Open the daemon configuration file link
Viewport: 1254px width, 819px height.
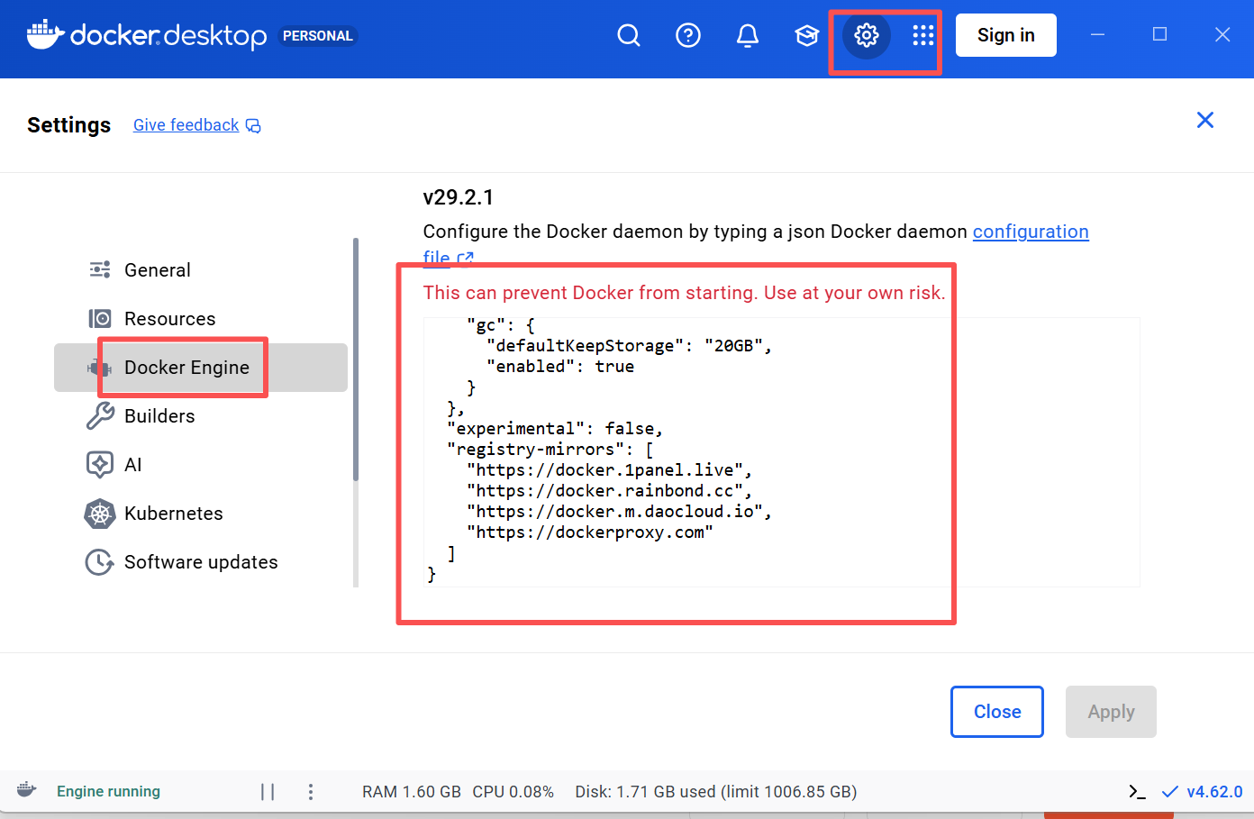1031,232
